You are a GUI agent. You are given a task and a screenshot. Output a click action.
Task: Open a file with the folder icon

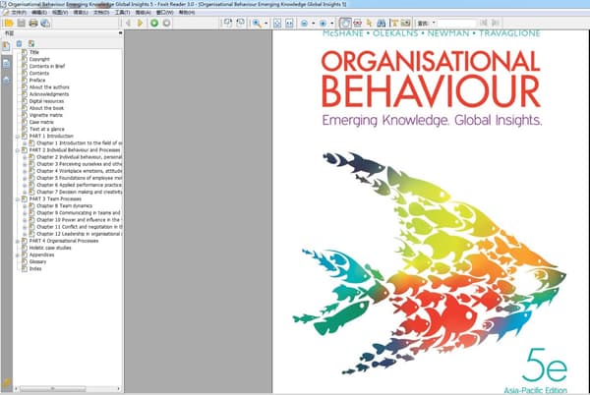point(8,23)
